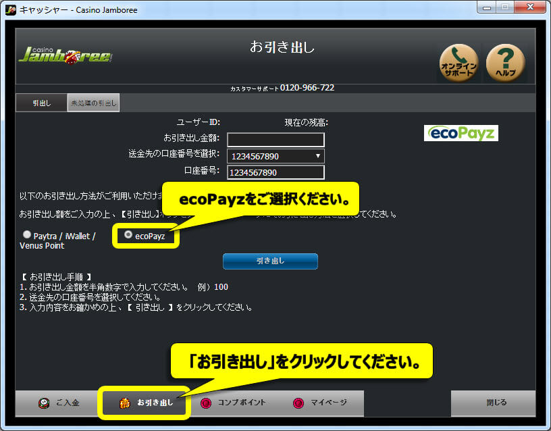Click the Casino Jamboree logo
This screenshot has width=551, height=431.
click(65, 55)
